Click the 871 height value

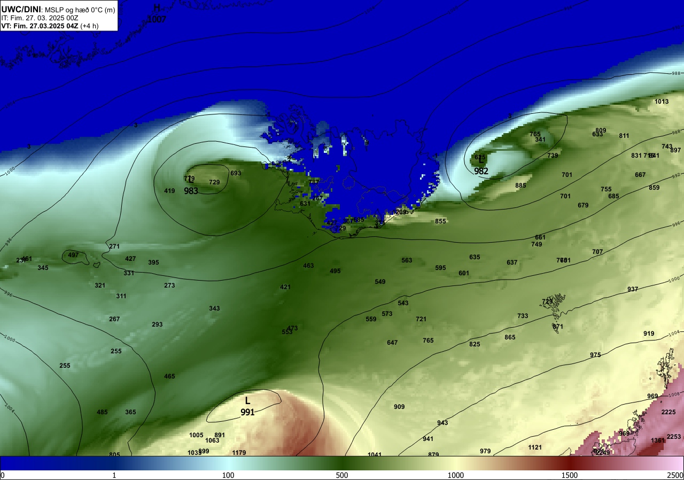click(558, 327)
